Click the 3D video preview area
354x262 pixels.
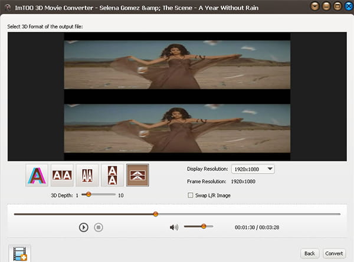[177, 96]
